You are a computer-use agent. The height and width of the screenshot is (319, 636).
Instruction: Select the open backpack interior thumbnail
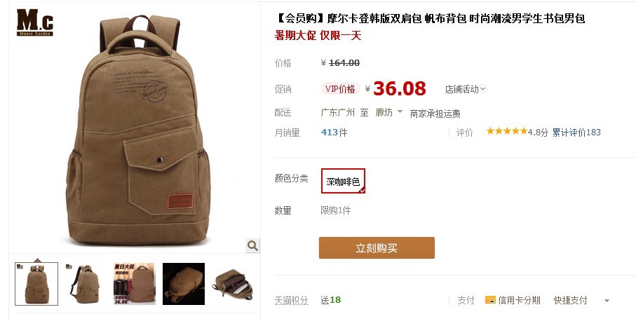233,284
